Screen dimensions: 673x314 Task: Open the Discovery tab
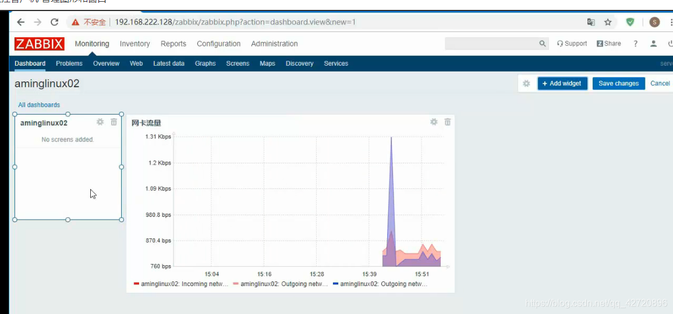coord(300,63)
